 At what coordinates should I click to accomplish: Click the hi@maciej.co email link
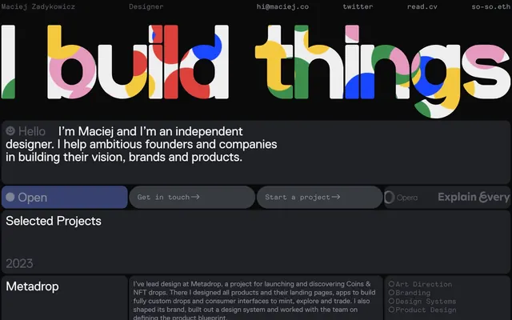pos(282,6)
